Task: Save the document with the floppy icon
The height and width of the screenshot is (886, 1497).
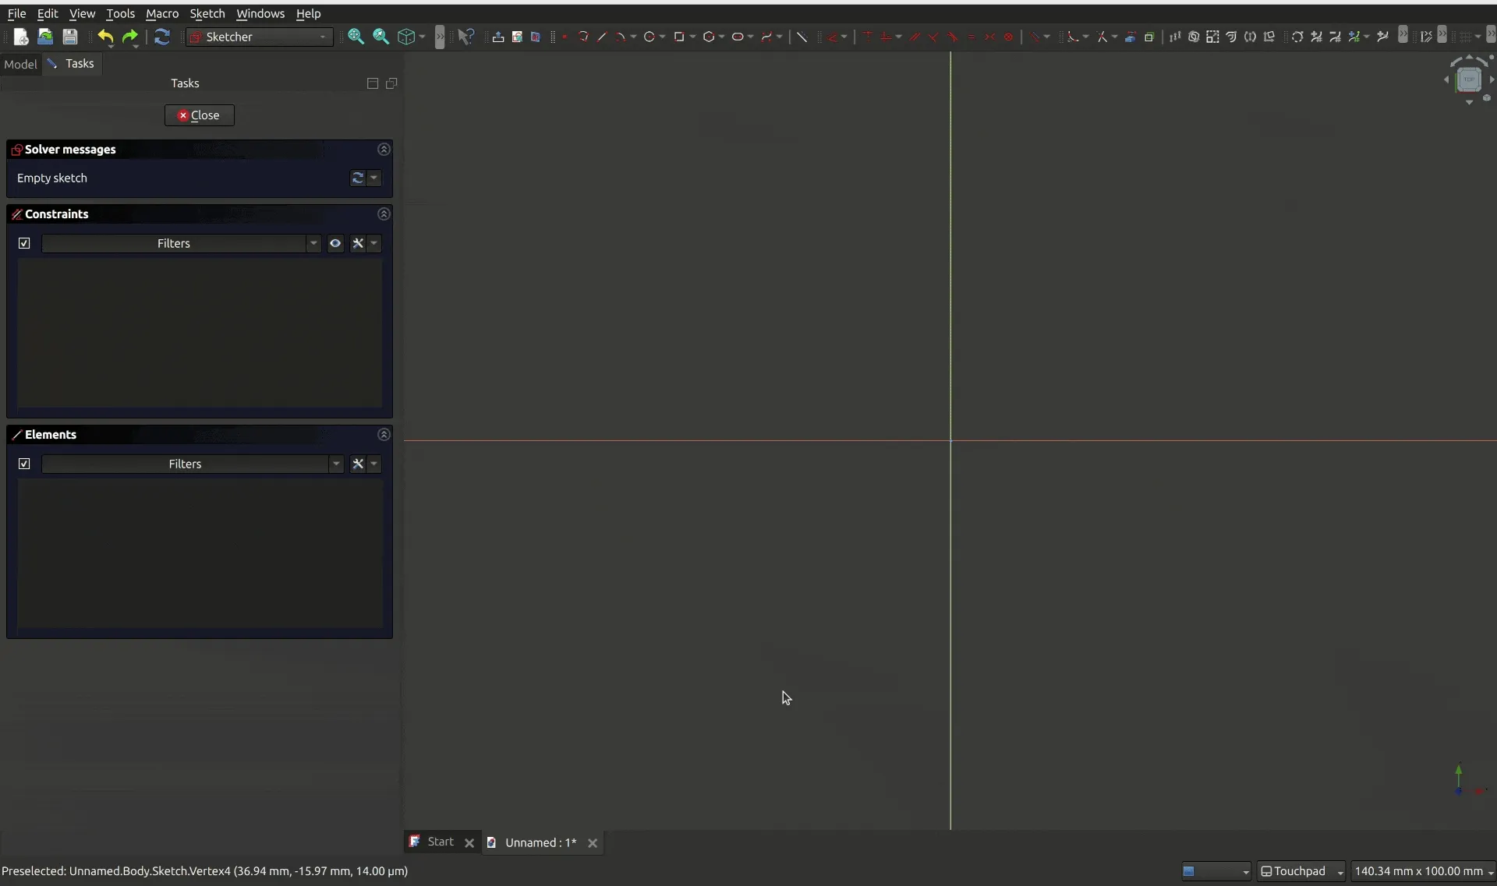Action: [x=69, y=37]
